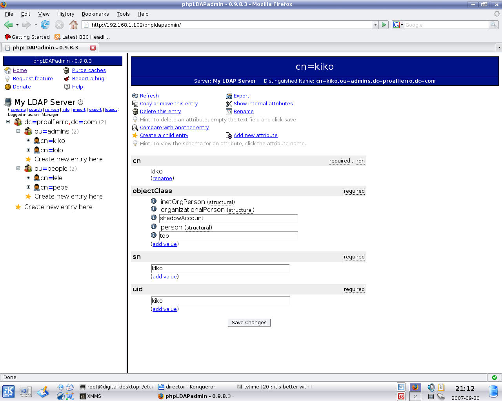The height and width of the screenshot is (401, 502).
Task: Click the clock icon next to My LDAP Server
Action: coord(80,103)
